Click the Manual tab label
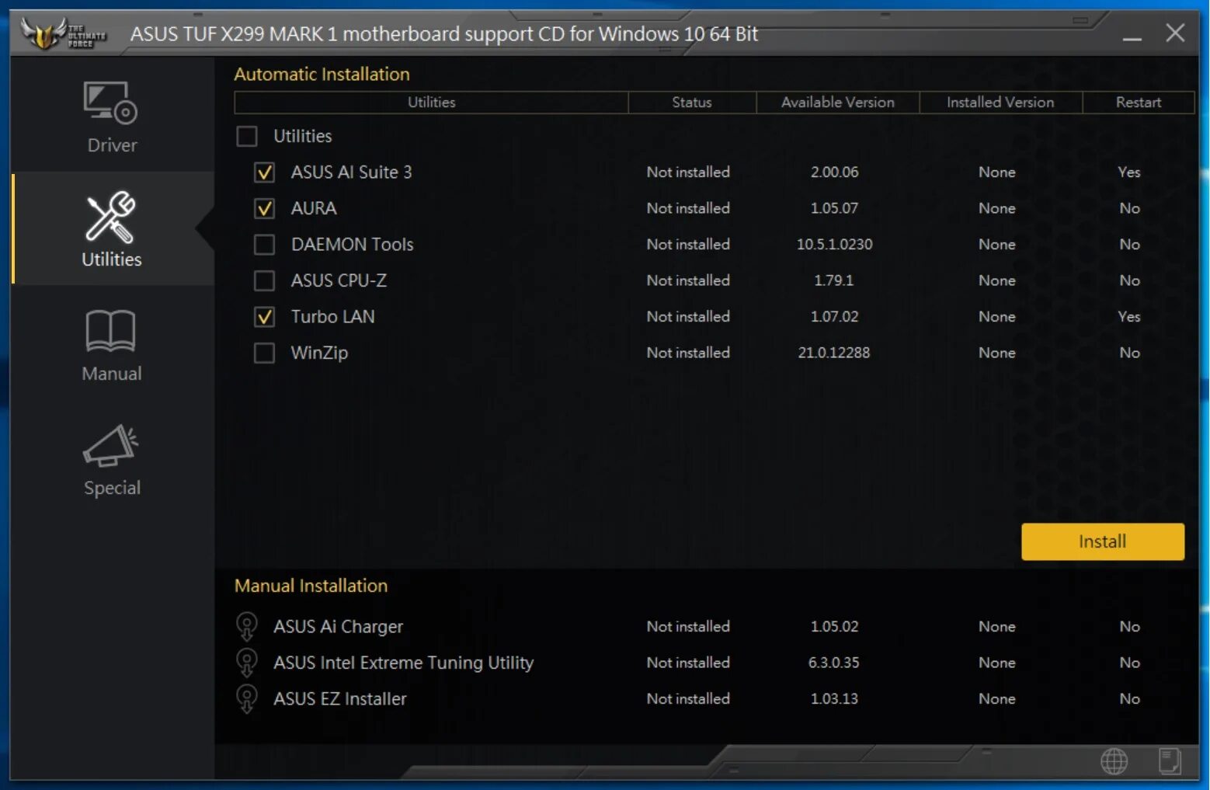Image resolution: width=1210 pixels, height=790 pixels. click(112, 374)
